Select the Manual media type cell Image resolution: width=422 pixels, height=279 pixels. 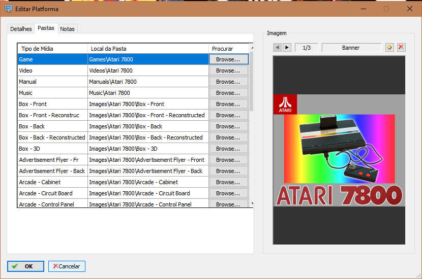pyautogui.click(x=52, y=82)
